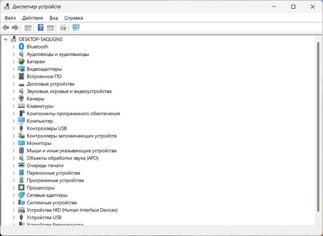Screen dimensions: 323x236
Task: Open the Вид menu
Action: [53, 18]
